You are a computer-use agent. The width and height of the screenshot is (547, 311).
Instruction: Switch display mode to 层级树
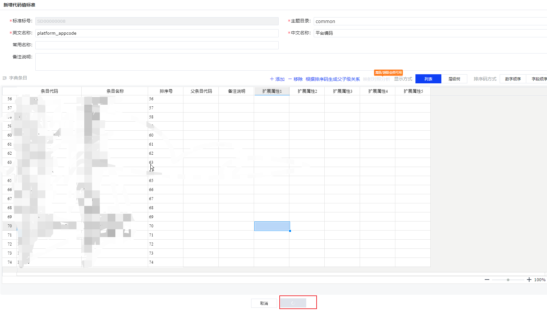(454, 79)
